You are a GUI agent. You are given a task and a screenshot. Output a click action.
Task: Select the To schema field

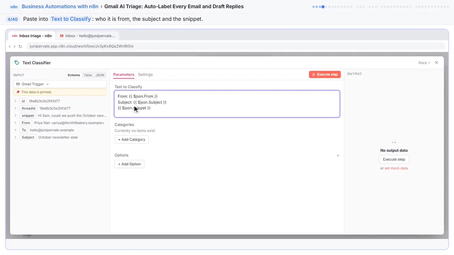(24, 130)
